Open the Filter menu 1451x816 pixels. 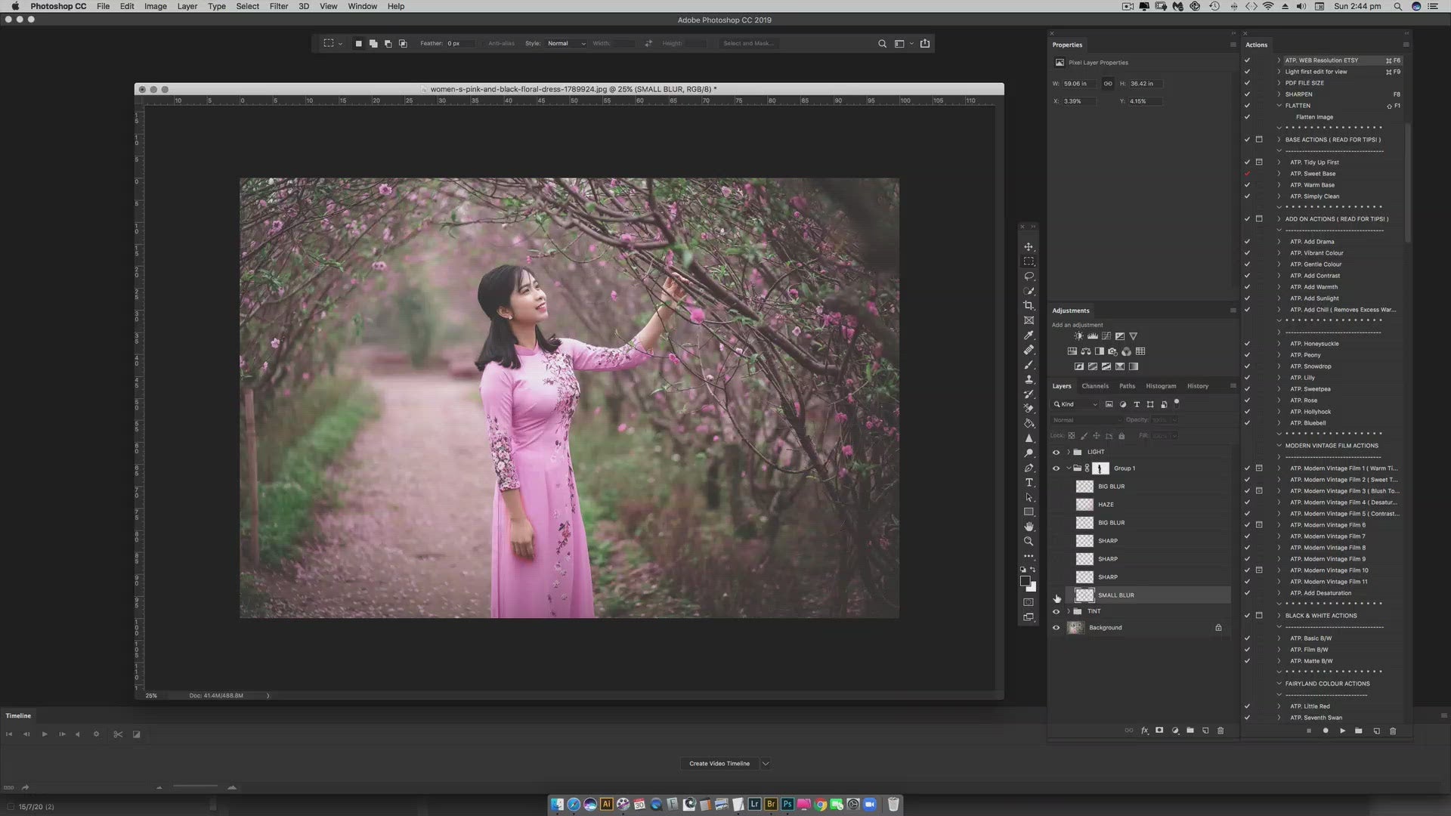(x=278, y=6)
